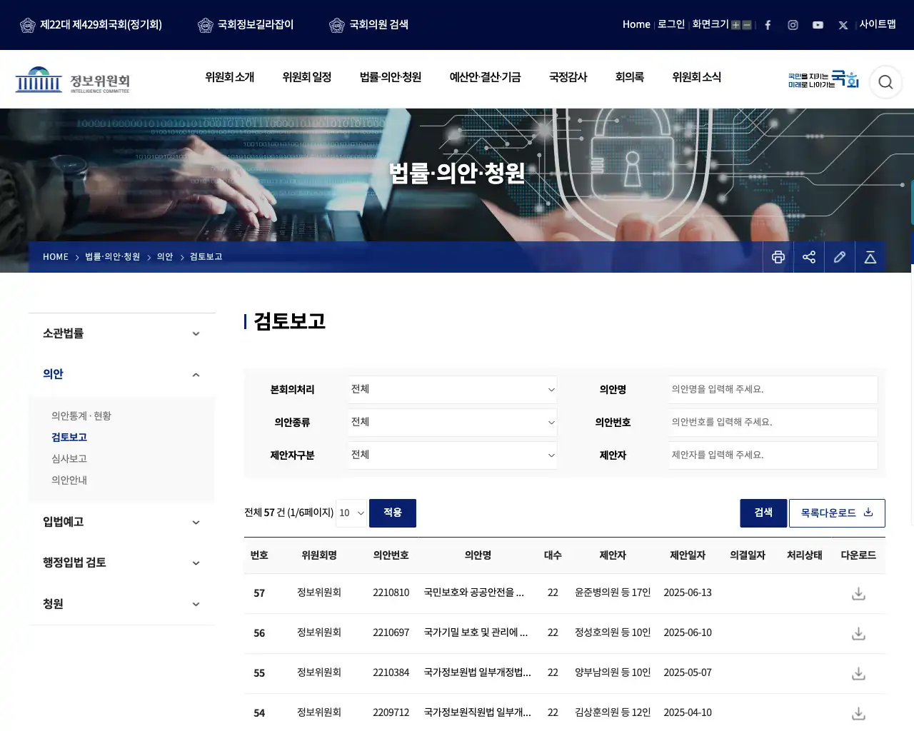The width and height of the screenshot is (914, 731).
Task: Select 의안통계 · 현황 in the sidebar
Action: coord(81,416)
